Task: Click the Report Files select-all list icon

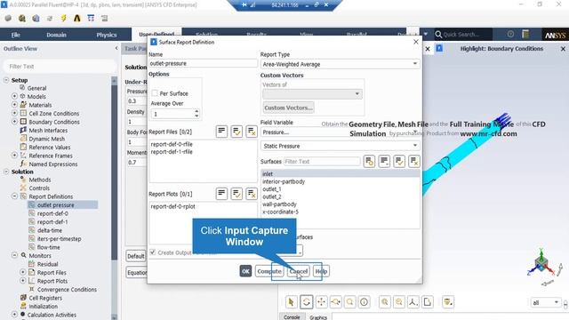Action: click(221, 132)
